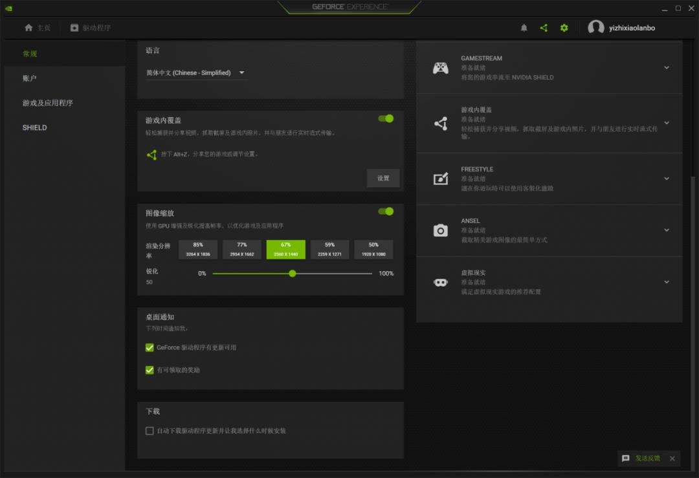
Task: Uncheck the rewards available notification checkbox
Action: coord(150,370)
